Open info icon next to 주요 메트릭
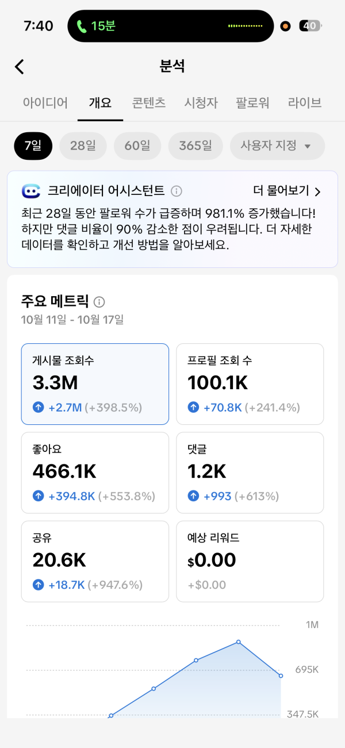This screenshot has width=345, height=748. point(99,302)
